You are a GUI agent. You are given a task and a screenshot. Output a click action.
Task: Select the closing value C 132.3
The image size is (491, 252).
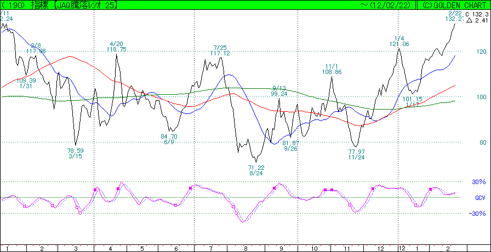pos(477,14)
